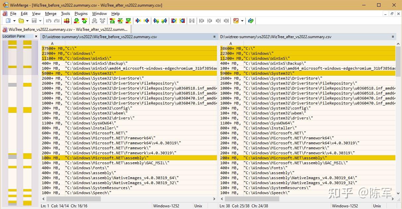Click the Next Difference toolbar icon
Image resolution: width=402 pixels, height=209 pixels.
tap(77, 21)
